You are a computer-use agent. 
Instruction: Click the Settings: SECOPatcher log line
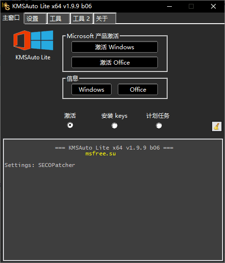(x=40, y=165)
